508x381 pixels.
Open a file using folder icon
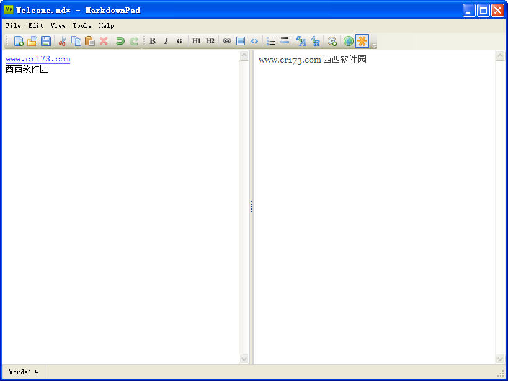pos(32,41)
